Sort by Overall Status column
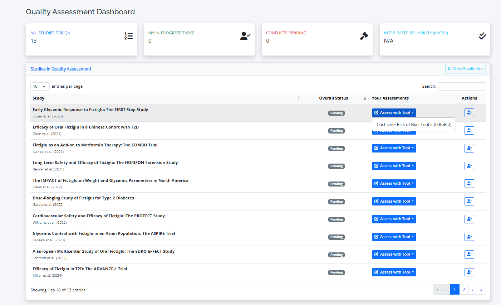The image size is (501, 305). coord(333,98)
